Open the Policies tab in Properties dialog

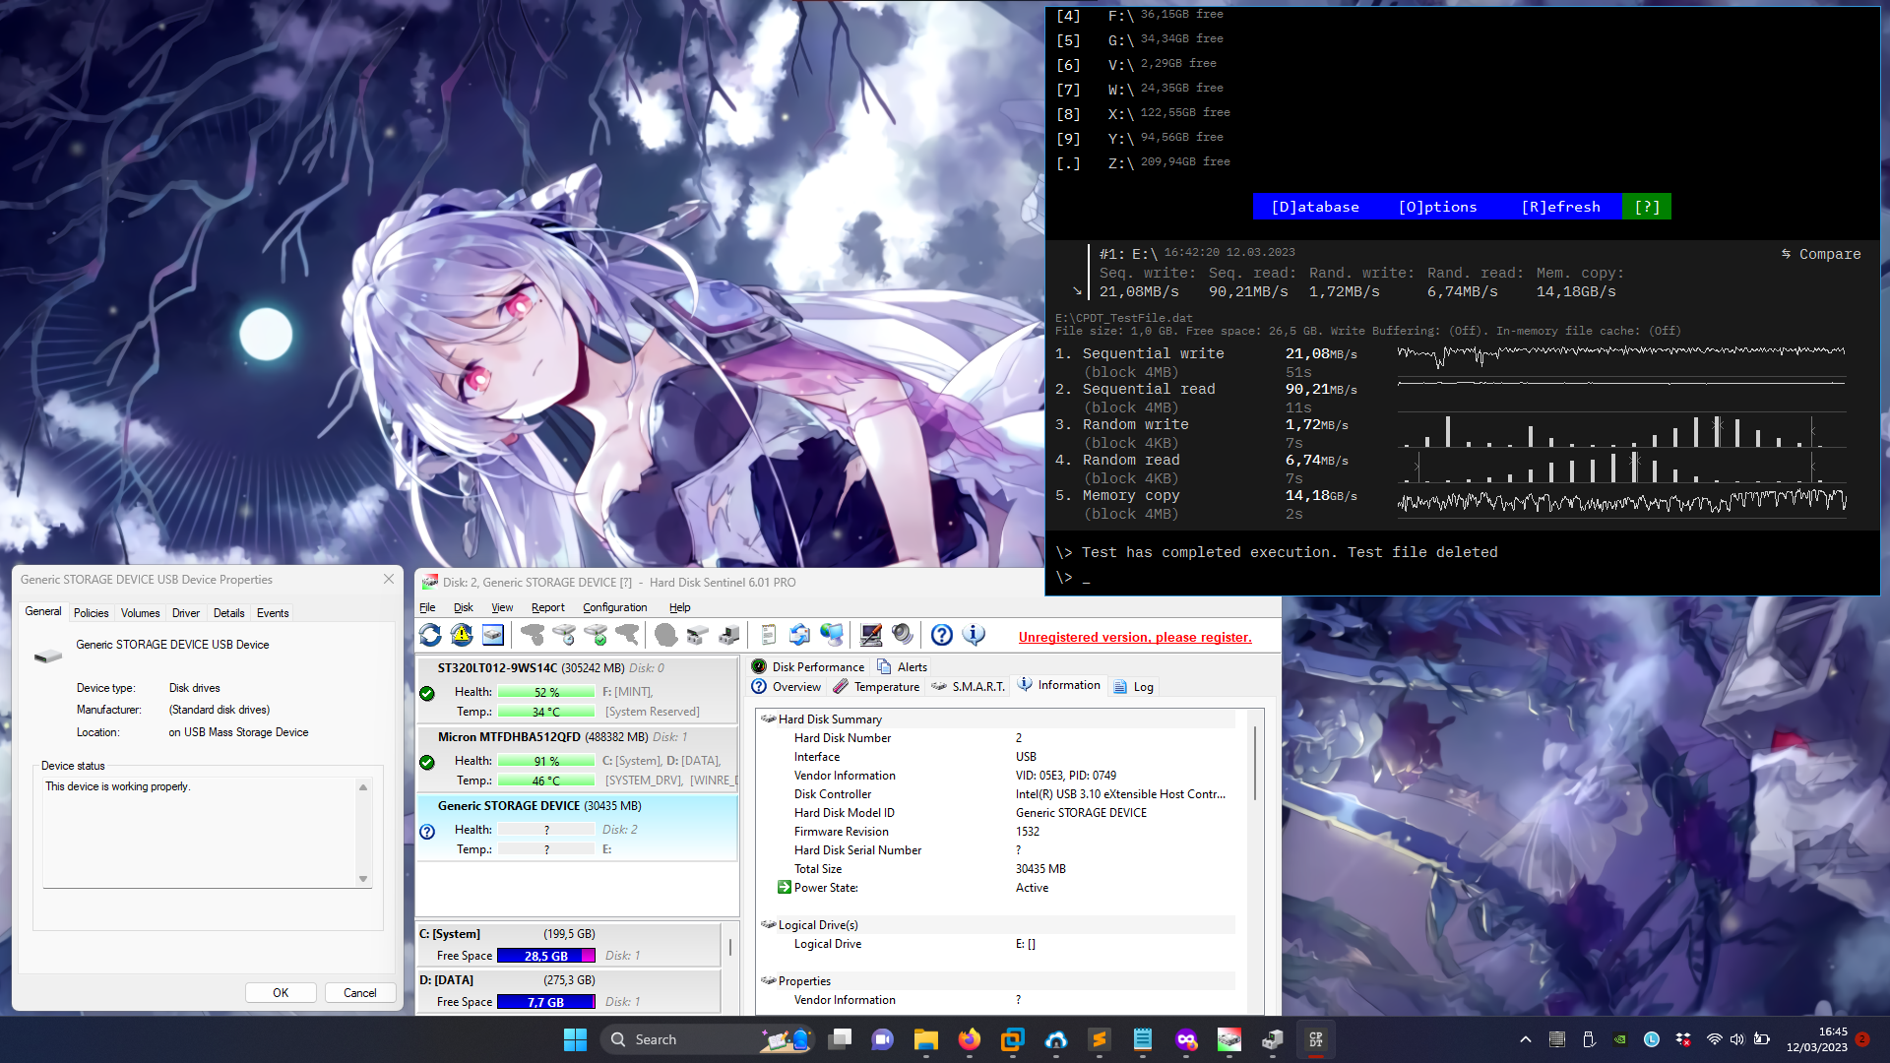92,612
